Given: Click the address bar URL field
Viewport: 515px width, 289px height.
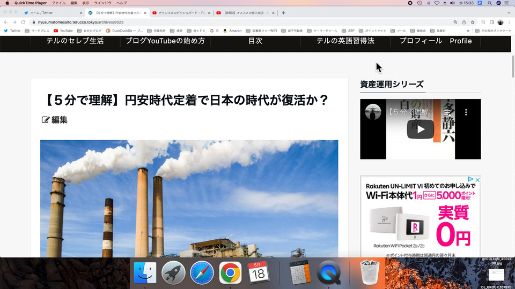Looking at the screenshot, I should tap(241, 22).
